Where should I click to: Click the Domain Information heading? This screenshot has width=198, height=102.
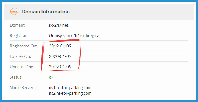tap(46, 12)
